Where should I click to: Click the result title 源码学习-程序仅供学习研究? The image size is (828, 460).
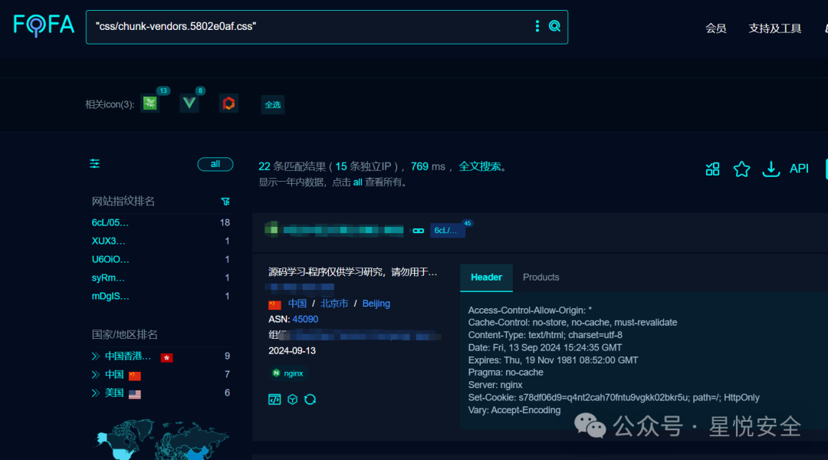(353, 272)
